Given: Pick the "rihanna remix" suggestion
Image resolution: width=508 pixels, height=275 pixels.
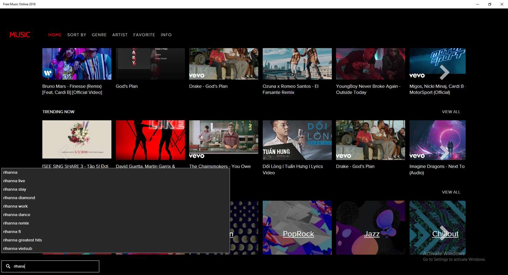Looking at the screenshot, I should coord(115,223).
